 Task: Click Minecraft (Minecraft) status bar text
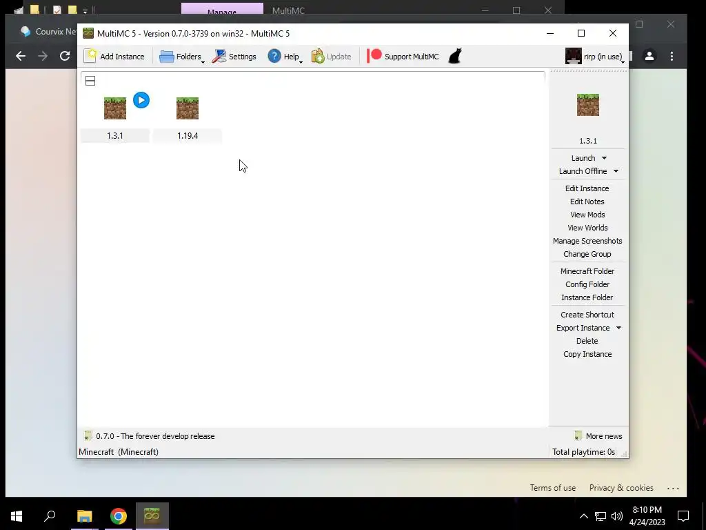[119, 452]
